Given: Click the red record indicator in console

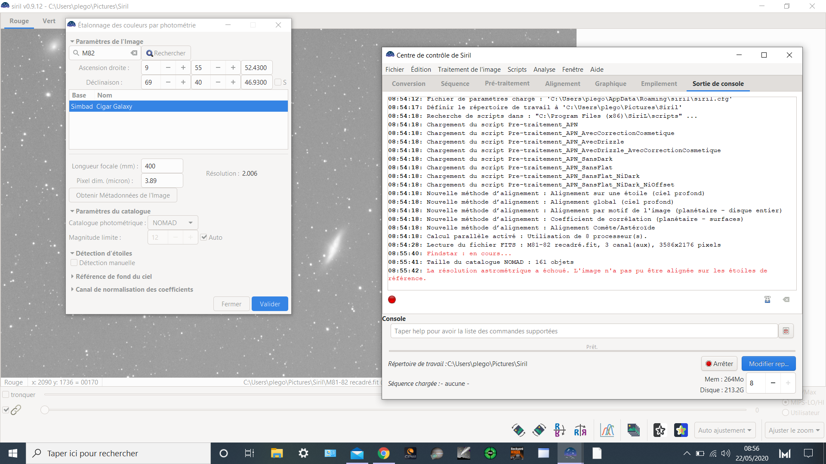Looking at the screenshot, I should click(391, 299).
